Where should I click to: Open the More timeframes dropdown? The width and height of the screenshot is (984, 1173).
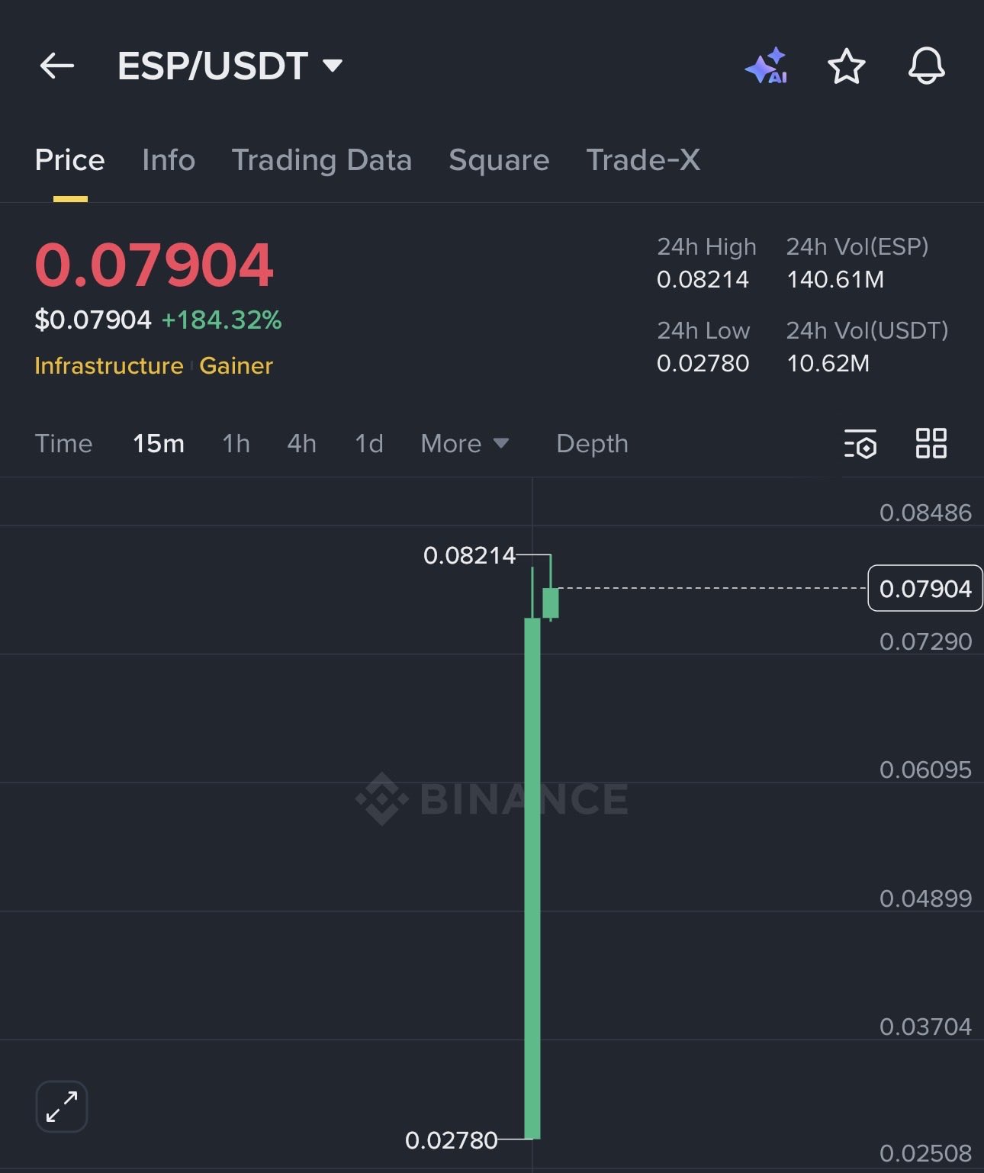(465, 444)
